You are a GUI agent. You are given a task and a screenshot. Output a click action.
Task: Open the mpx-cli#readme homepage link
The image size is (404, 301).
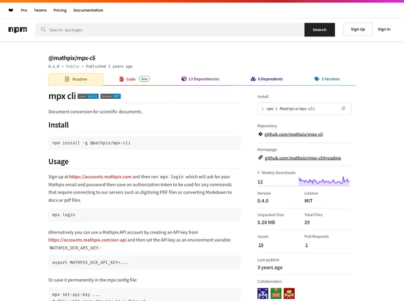tap(303, 158)
